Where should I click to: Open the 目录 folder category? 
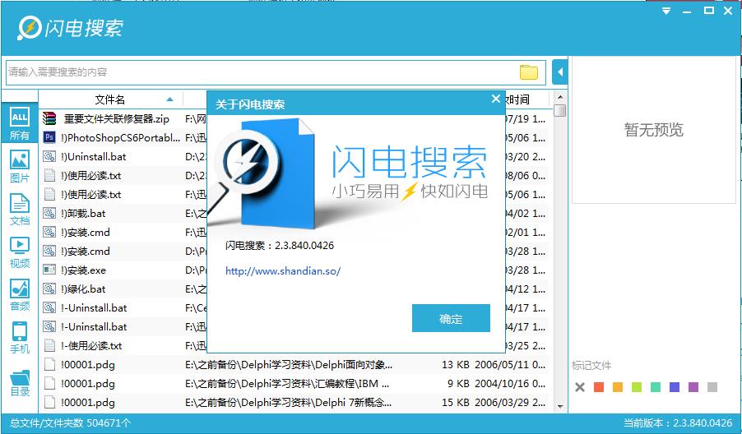pyautogui.click(x=19, y=382)
